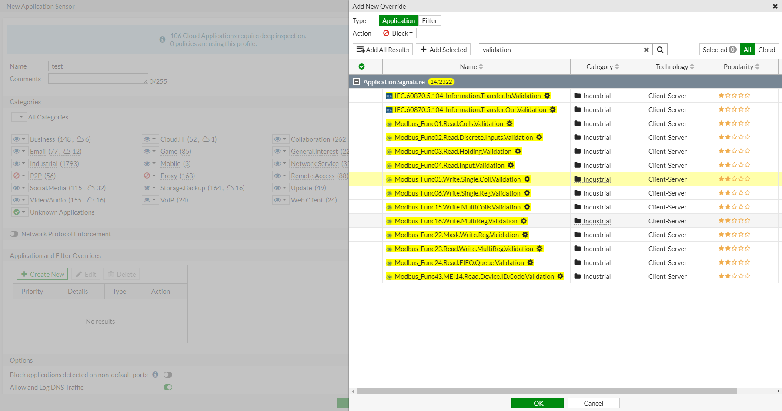Clear the validation search with the X icon
Image resolution: width=782 pixels, height=411 pixels.
tap(646, 49)
